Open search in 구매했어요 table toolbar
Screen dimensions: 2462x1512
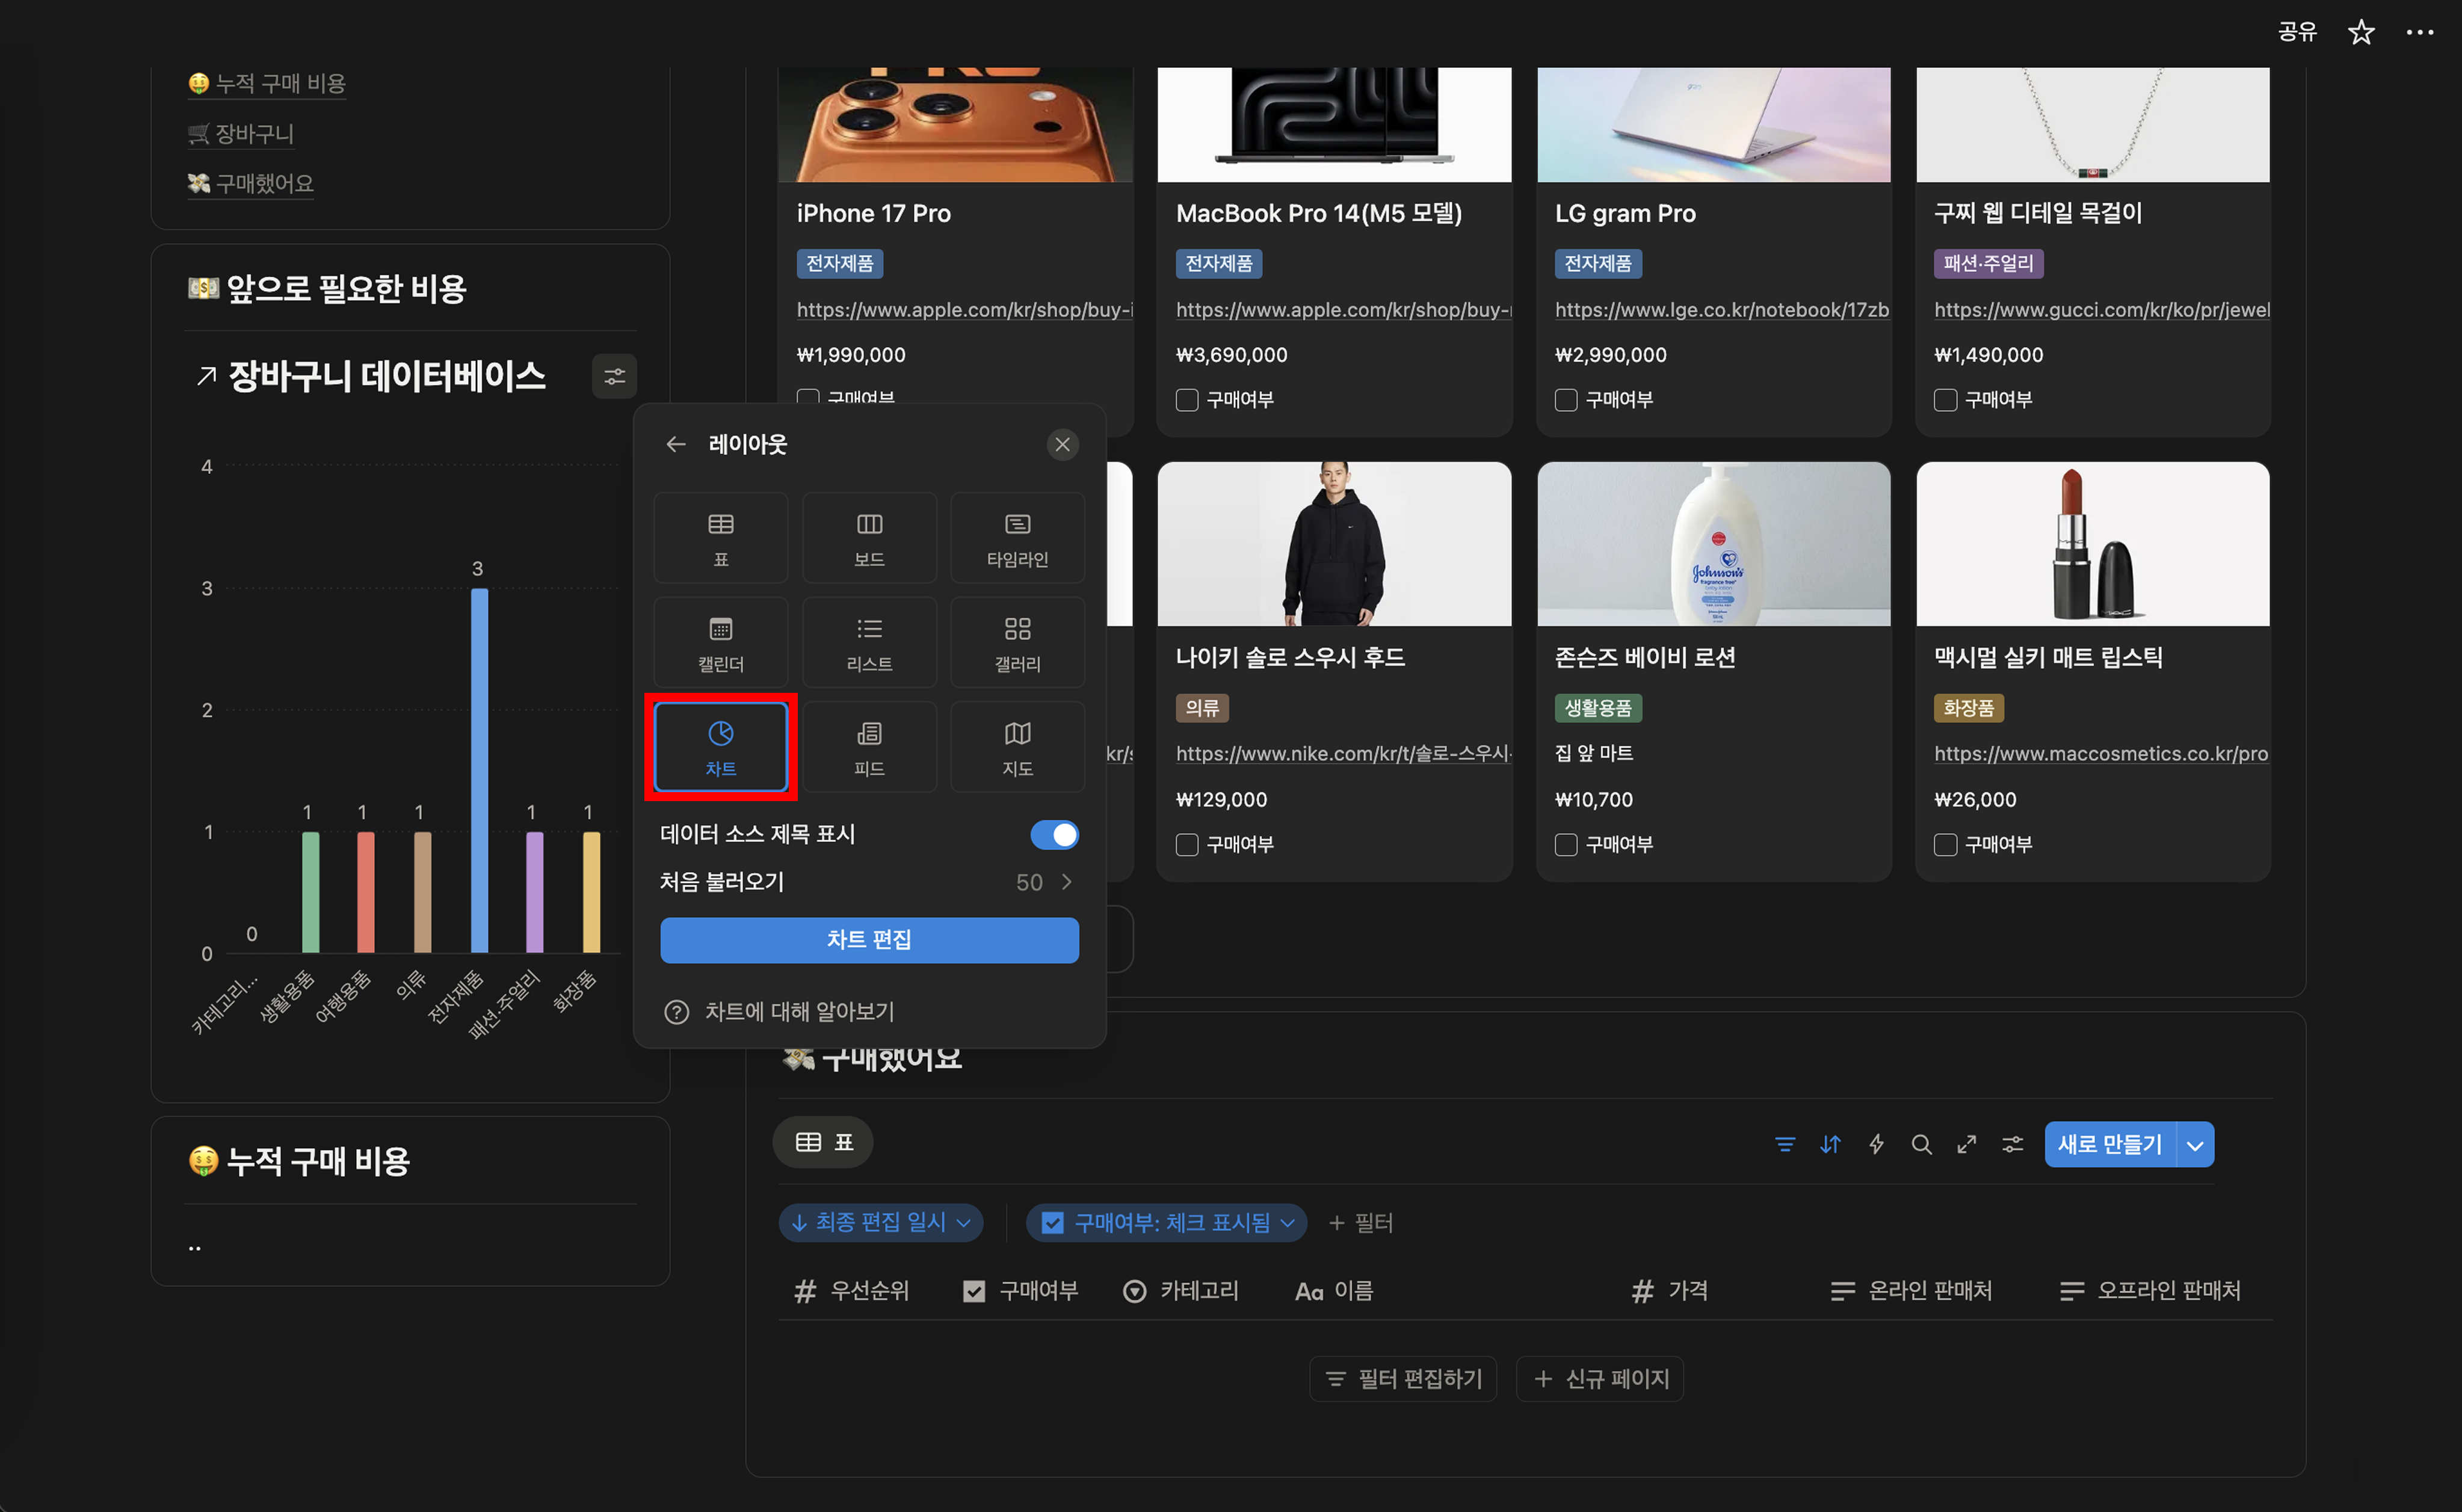[x=1921, y=1144]
